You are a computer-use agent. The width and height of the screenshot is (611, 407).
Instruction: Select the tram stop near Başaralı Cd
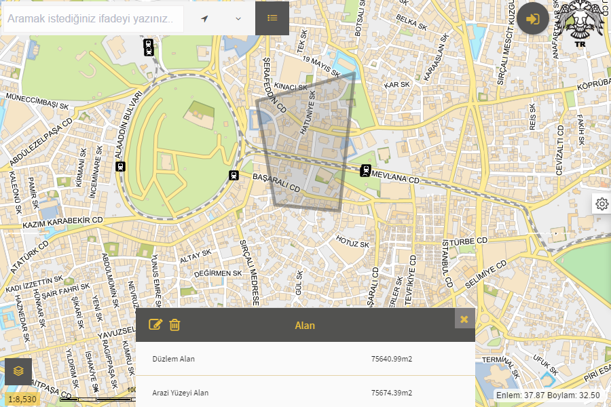234,175
